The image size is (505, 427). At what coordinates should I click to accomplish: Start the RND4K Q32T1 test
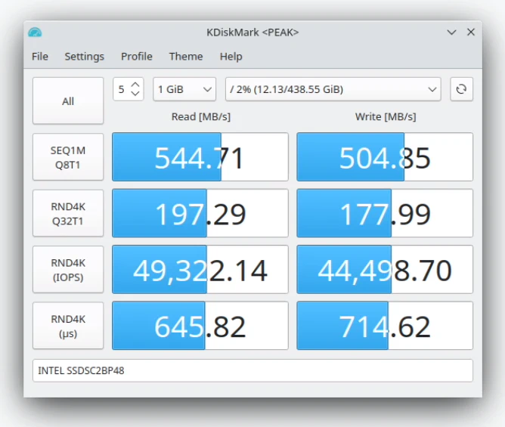68,213
